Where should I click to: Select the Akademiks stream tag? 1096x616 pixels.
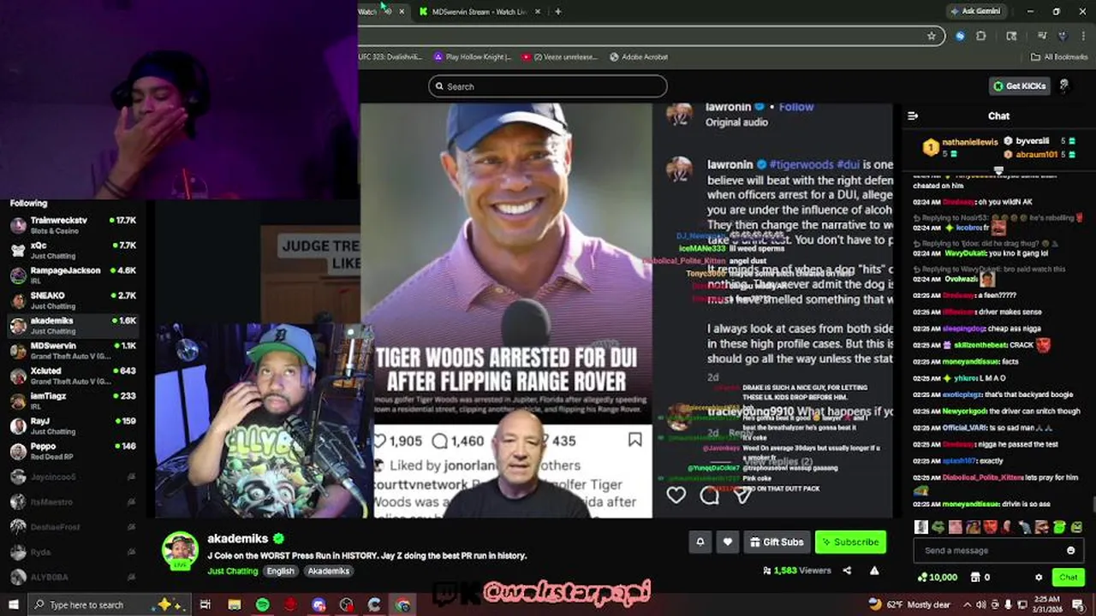tap(329, 571)
